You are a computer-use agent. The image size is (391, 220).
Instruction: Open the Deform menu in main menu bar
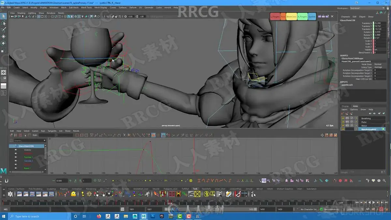pos(133,7)
